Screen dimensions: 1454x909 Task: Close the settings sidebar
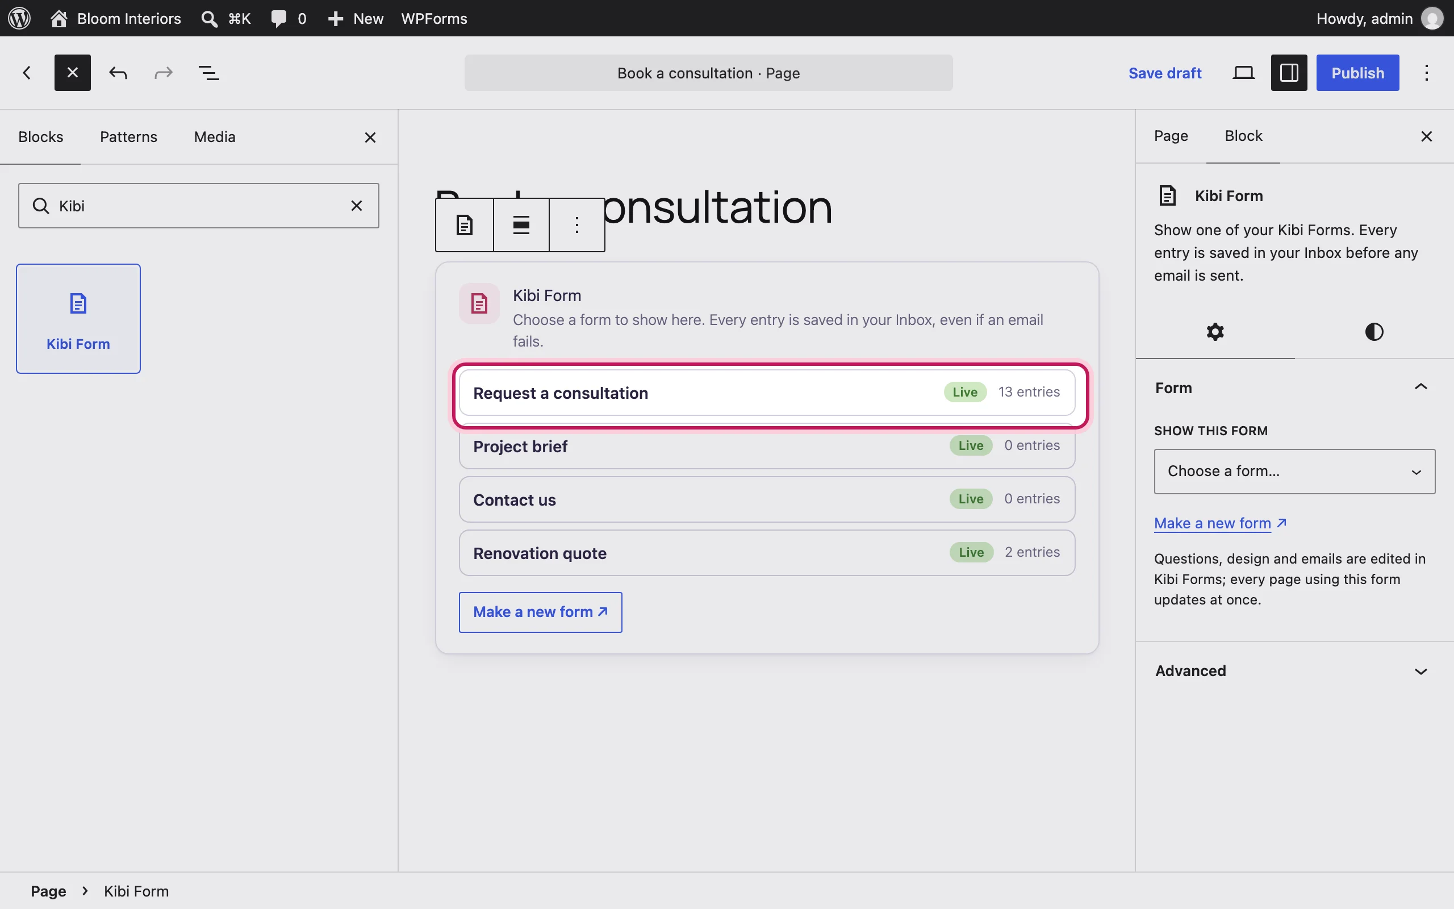[1426, 136]
